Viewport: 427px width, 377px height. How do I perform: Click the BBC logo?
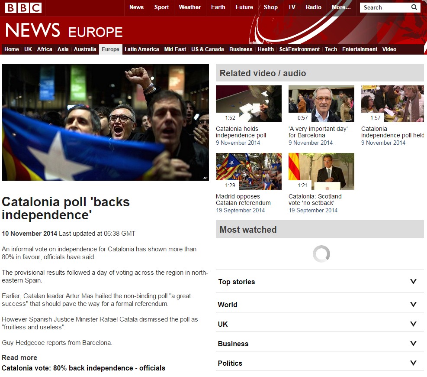click(x=23, y=7)
